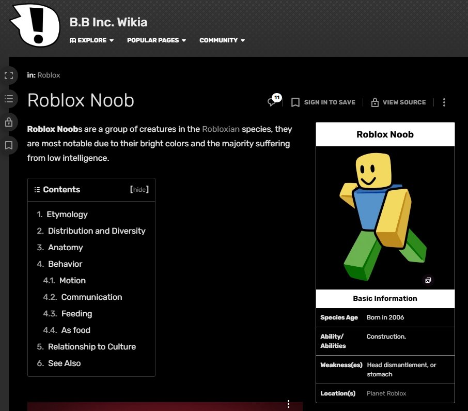Click the Basic Information infobox header
Screen dimensions: 468x411
[x=385, y=298]
